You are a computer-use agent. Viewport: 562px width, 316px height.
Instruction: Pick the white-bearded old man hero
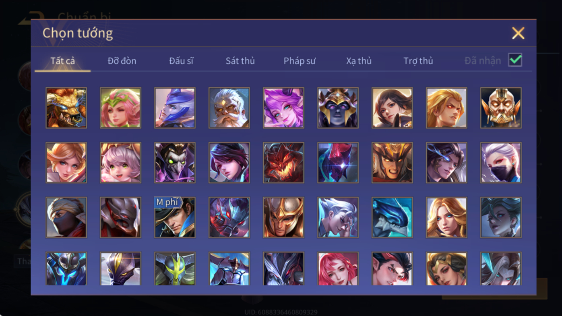229,108
